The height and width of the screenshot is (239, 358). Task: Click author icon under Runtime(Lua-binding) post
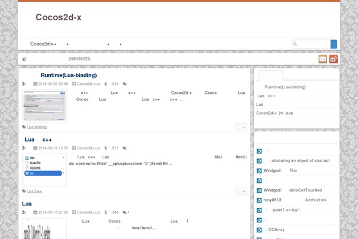coord(24,84)
